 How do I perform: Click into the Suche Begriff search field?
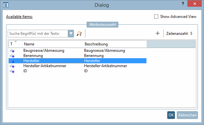[38, 34]
